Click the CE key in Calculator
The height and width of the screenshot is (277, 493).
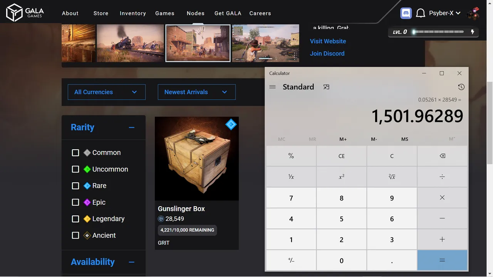point(342,156)
